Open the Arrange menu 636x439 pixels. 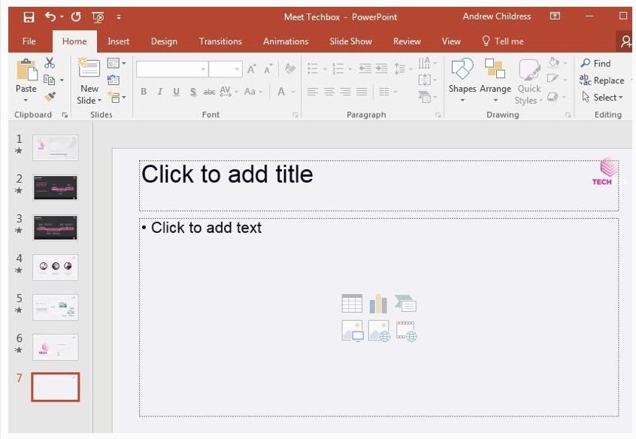(495, 80)
